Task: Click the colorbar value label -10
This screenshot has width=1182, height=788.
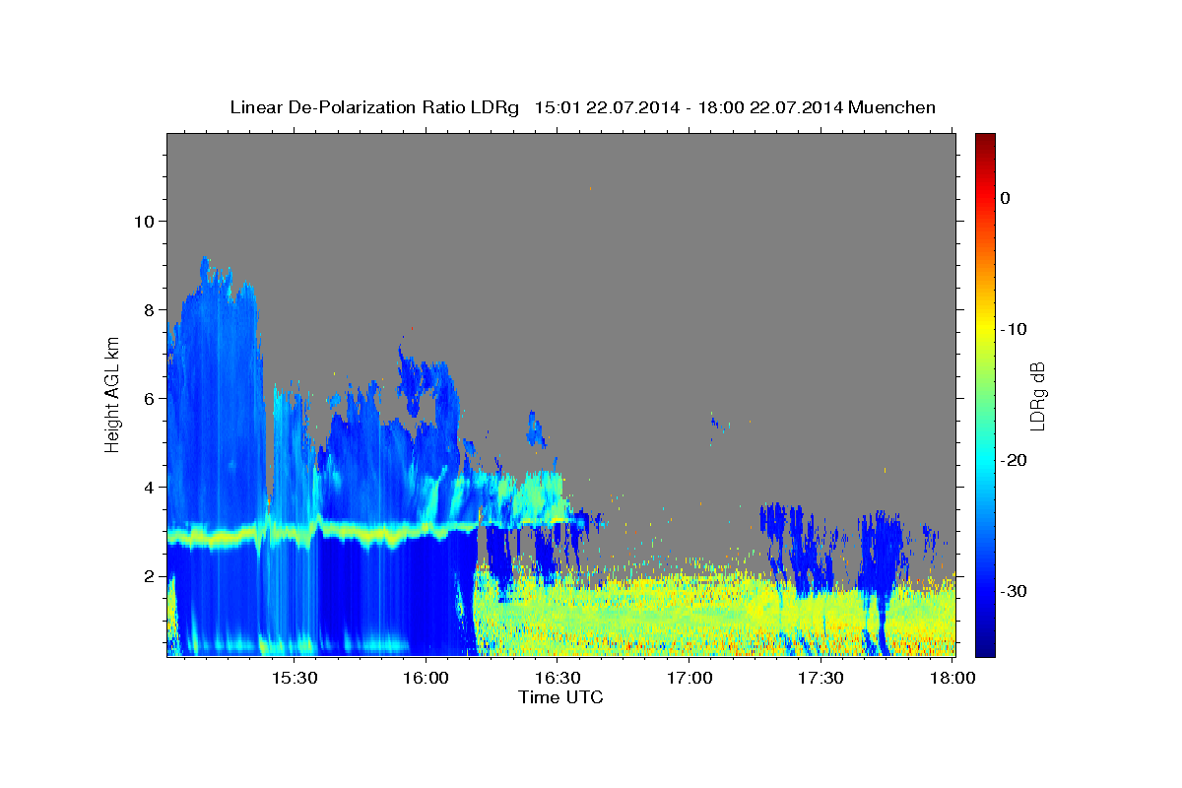Action: point(1014,329)
